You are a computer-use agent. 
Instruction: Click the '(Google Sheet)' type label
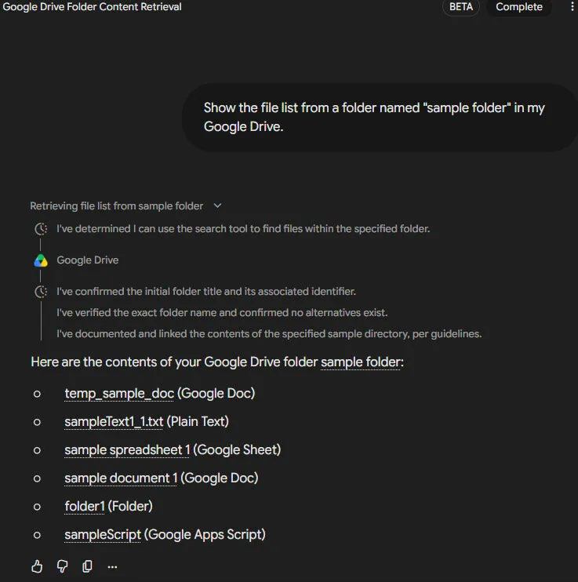237,450
